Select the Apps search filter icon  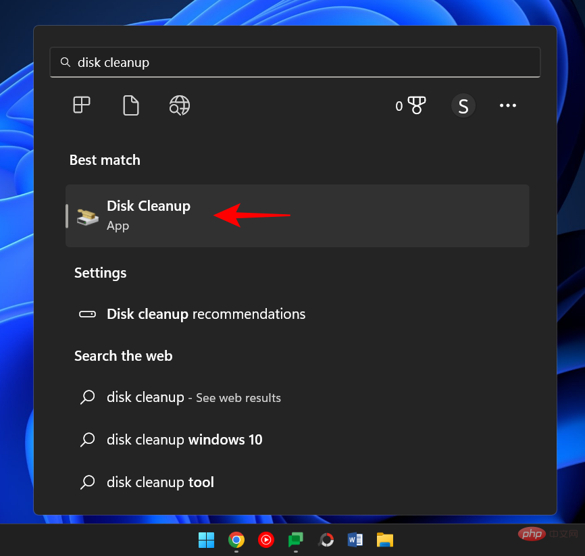click(x=81, y=105)
